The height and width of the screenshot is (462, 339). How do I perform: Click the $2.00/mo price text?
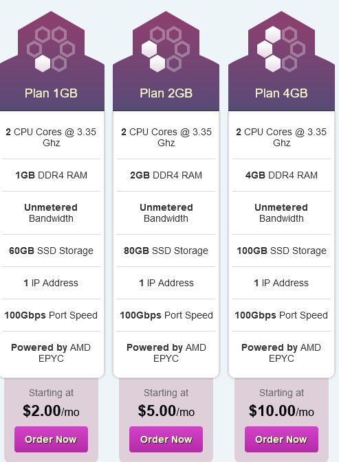click(x=51, y=411)
